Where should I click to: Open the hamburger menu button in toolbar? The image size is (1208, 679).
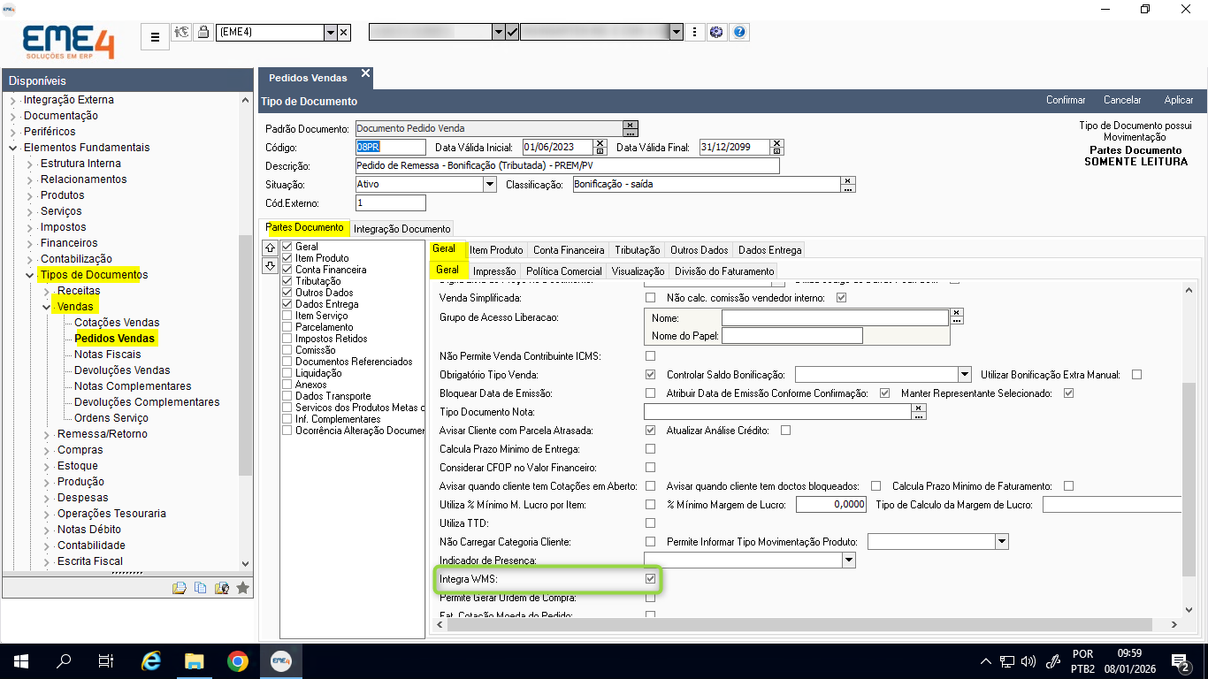155,36
